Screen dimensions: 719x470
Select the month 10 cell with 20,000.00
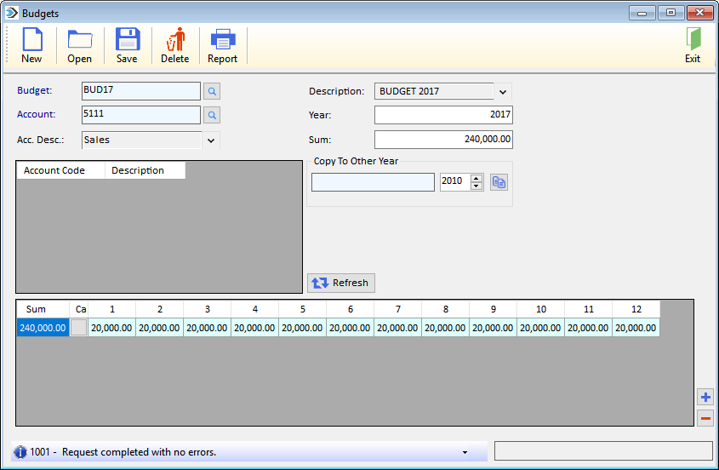coord(541,328)
